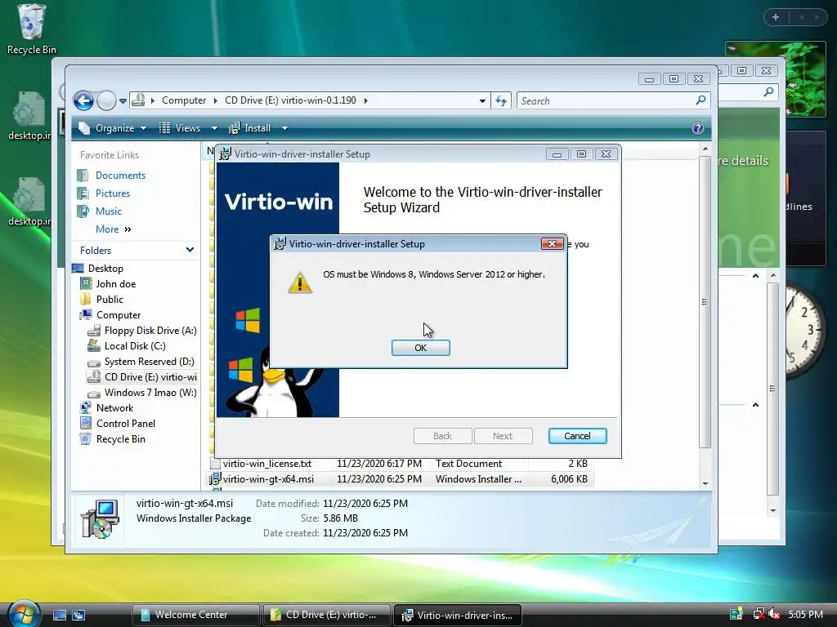Open the Views dropdown arrow
Screen dimensions: 837x627
point(214,128)
